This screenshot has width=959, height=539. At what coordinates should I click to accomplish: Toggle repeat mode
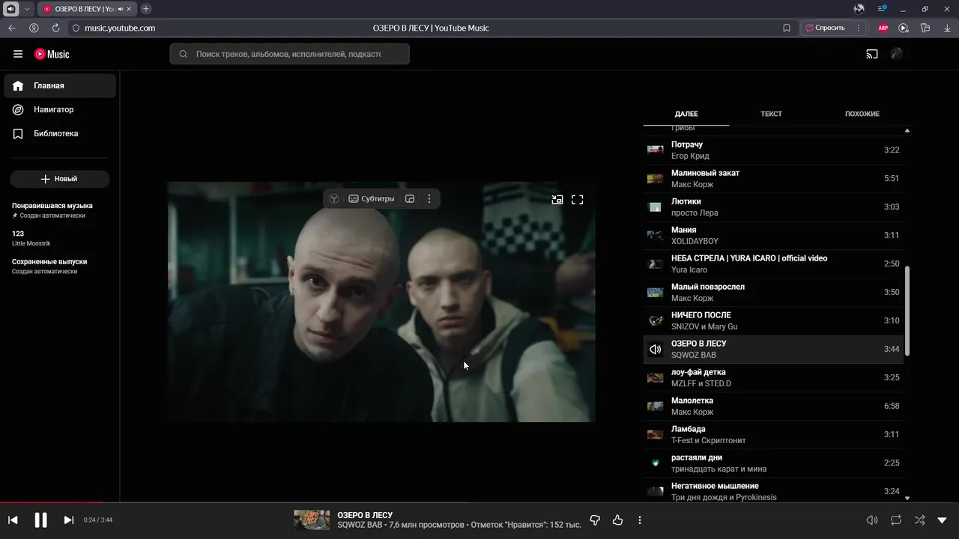896,520
